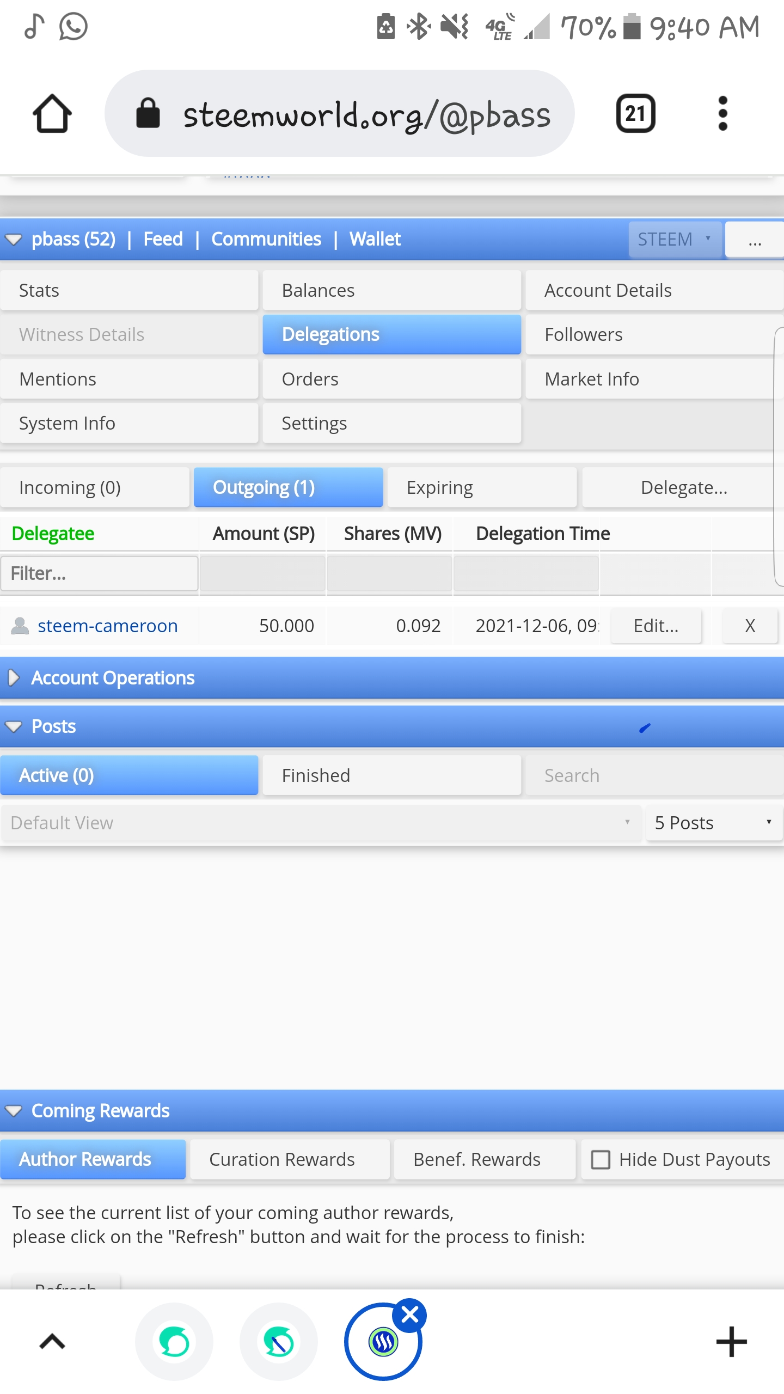
Task: Show Outgoing (1) delegations
Action: tap(289, 487)
